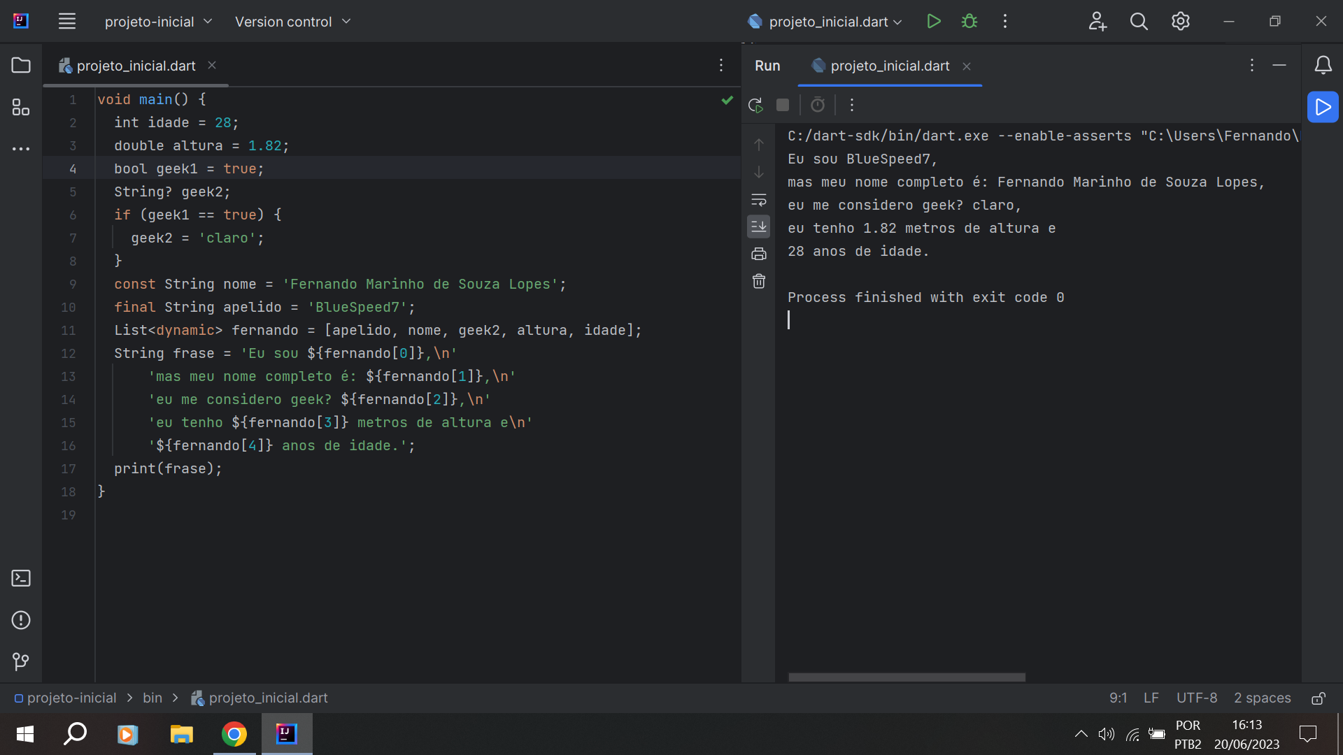Image resolution: width=1343 pixels, height=755 pixels.
Task: Select the Run tool window label
Action: click(x=767, y=66)
